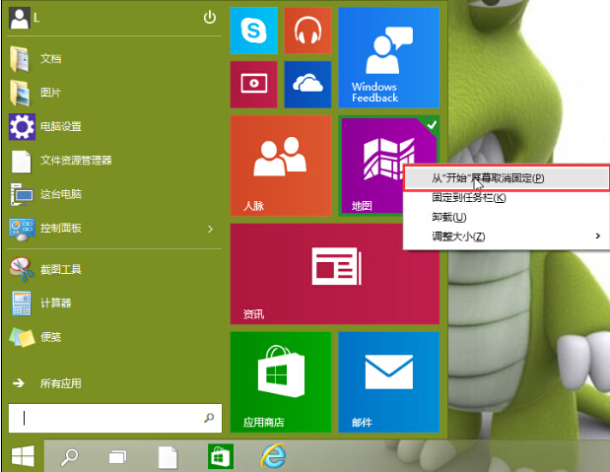Choose 固定到任务栏(K) menu entry
Image resolution: width=610 pixels, height=472 pixels.
point(506,198)
